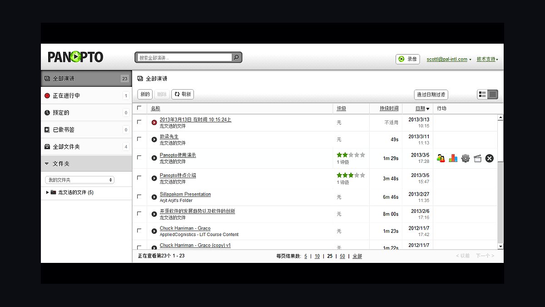Check the Sillapakorn Presentation row checkbox

pyautogui.click(x=139, y=196)
